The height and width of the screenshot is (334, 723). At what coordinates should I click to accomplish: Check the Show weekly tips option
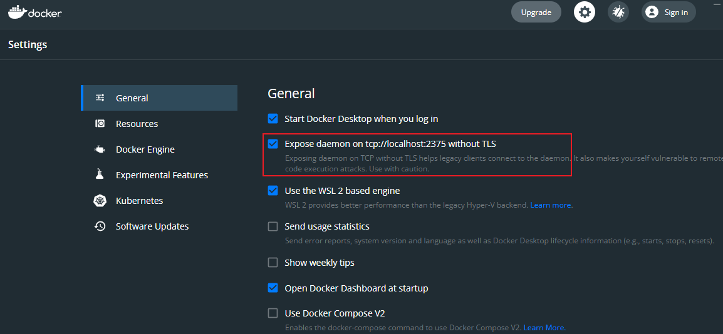tap(273, 263)
